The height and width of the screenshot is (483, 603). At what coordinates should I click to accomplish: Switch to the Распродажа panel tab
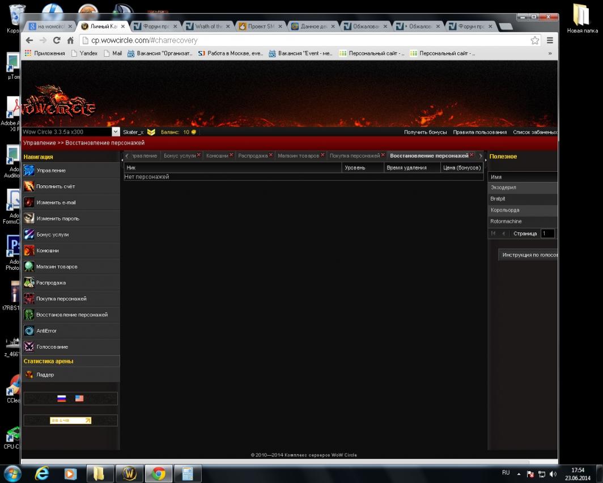pyautogui.click(x=253, y=155)
